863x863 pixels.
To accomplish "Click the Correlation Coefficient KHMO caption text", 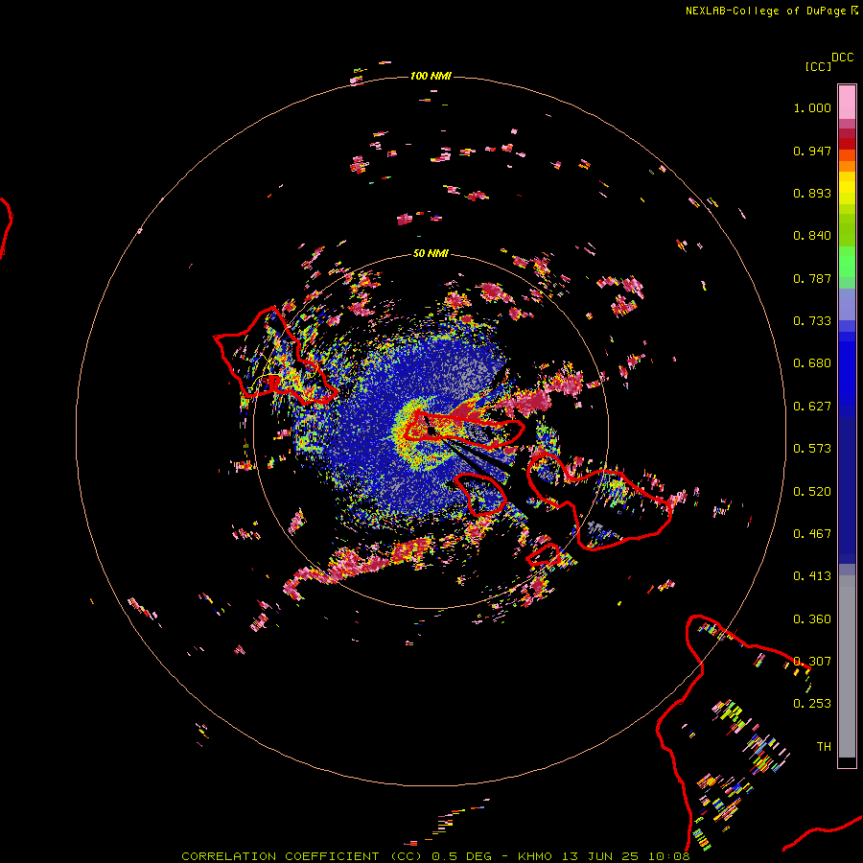I will coord(435,856).
